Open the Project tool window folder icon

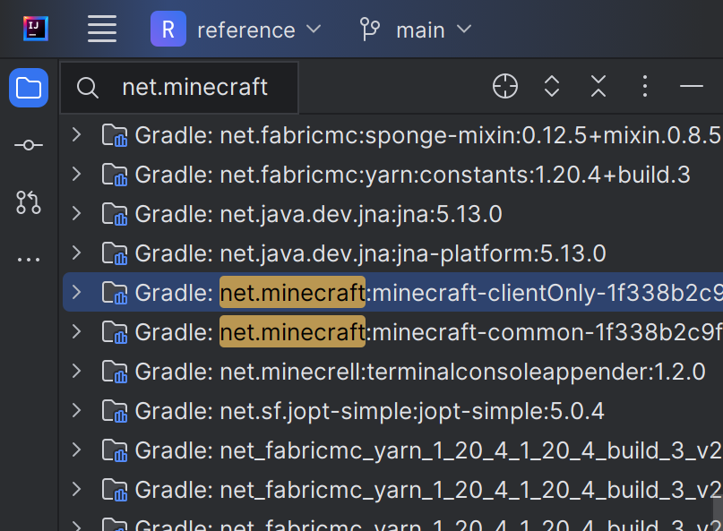[x=29, y=88]
